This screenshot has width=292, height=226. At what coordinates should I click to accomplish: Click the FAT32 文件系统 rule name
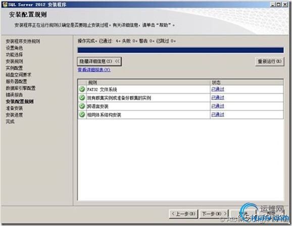coord(102,90)
